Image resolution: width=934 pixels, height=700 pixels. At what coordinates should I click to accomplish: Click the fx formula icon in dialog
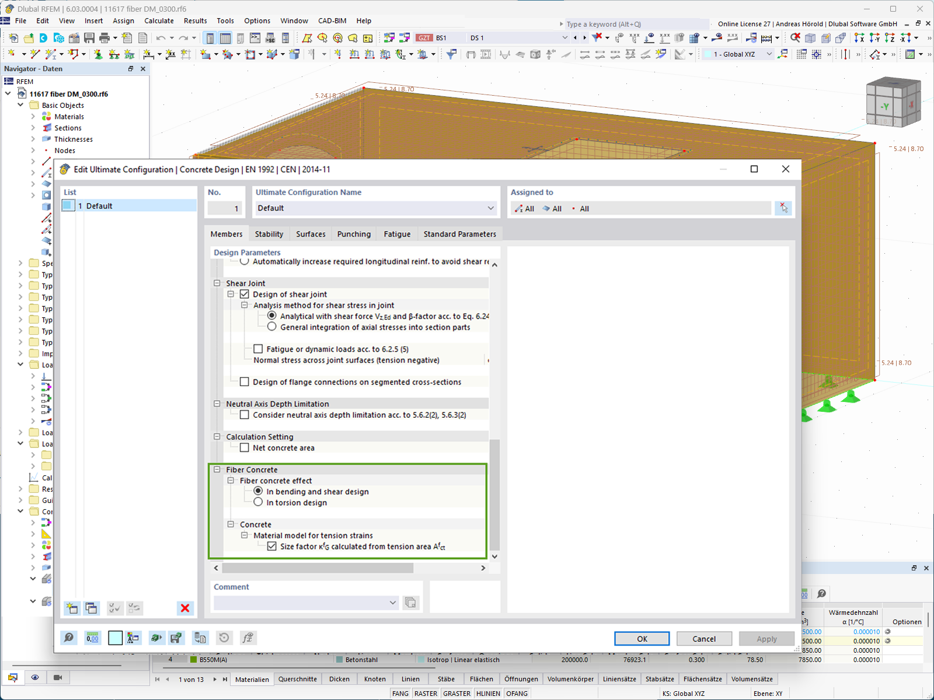point(248,638)
